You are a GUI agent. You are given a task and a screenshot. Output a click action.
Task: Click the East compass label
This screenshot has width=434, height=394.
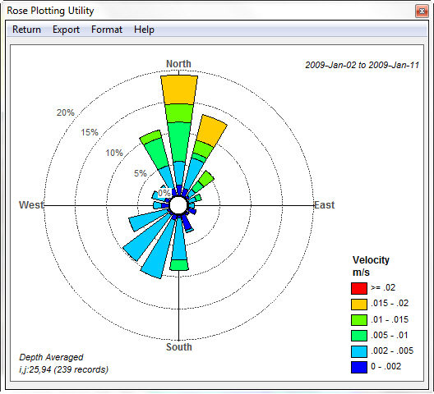(x=325, y=205)
